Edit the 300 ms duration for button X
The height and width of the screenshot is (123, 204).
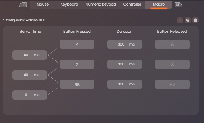pos(125,64)
